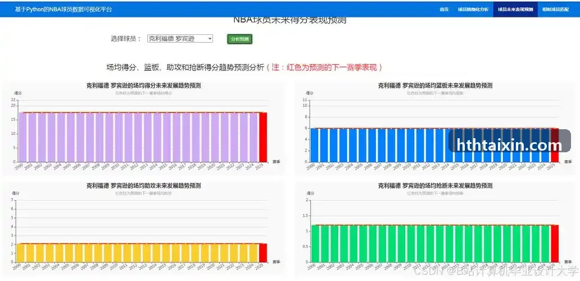Click the purple 2020 bar in 场均得分 chart
Image resolution: width=580 pixels, height=281 pixels.
215,137
